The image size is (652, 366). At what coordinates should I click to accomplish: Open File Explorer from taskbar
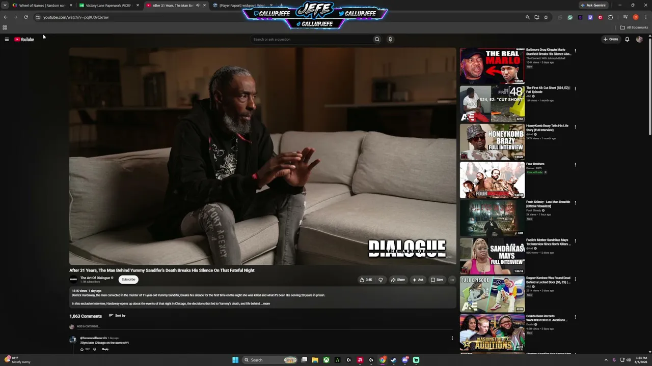tap(315, 360)
